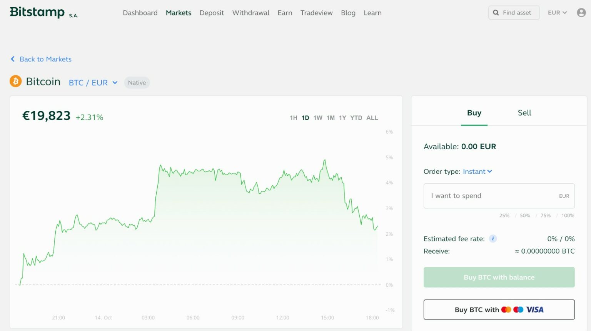Open the user profile avatar
591x331 pixels.
coord(581,12)
